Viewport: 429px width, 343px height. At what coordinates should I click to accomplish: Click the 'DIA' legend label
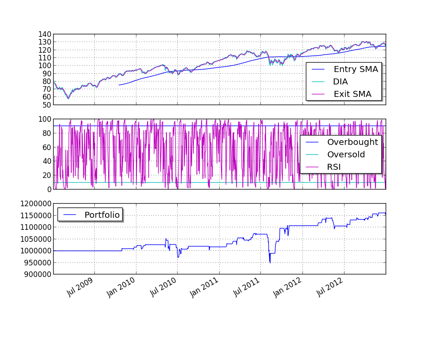pos(340,81)
